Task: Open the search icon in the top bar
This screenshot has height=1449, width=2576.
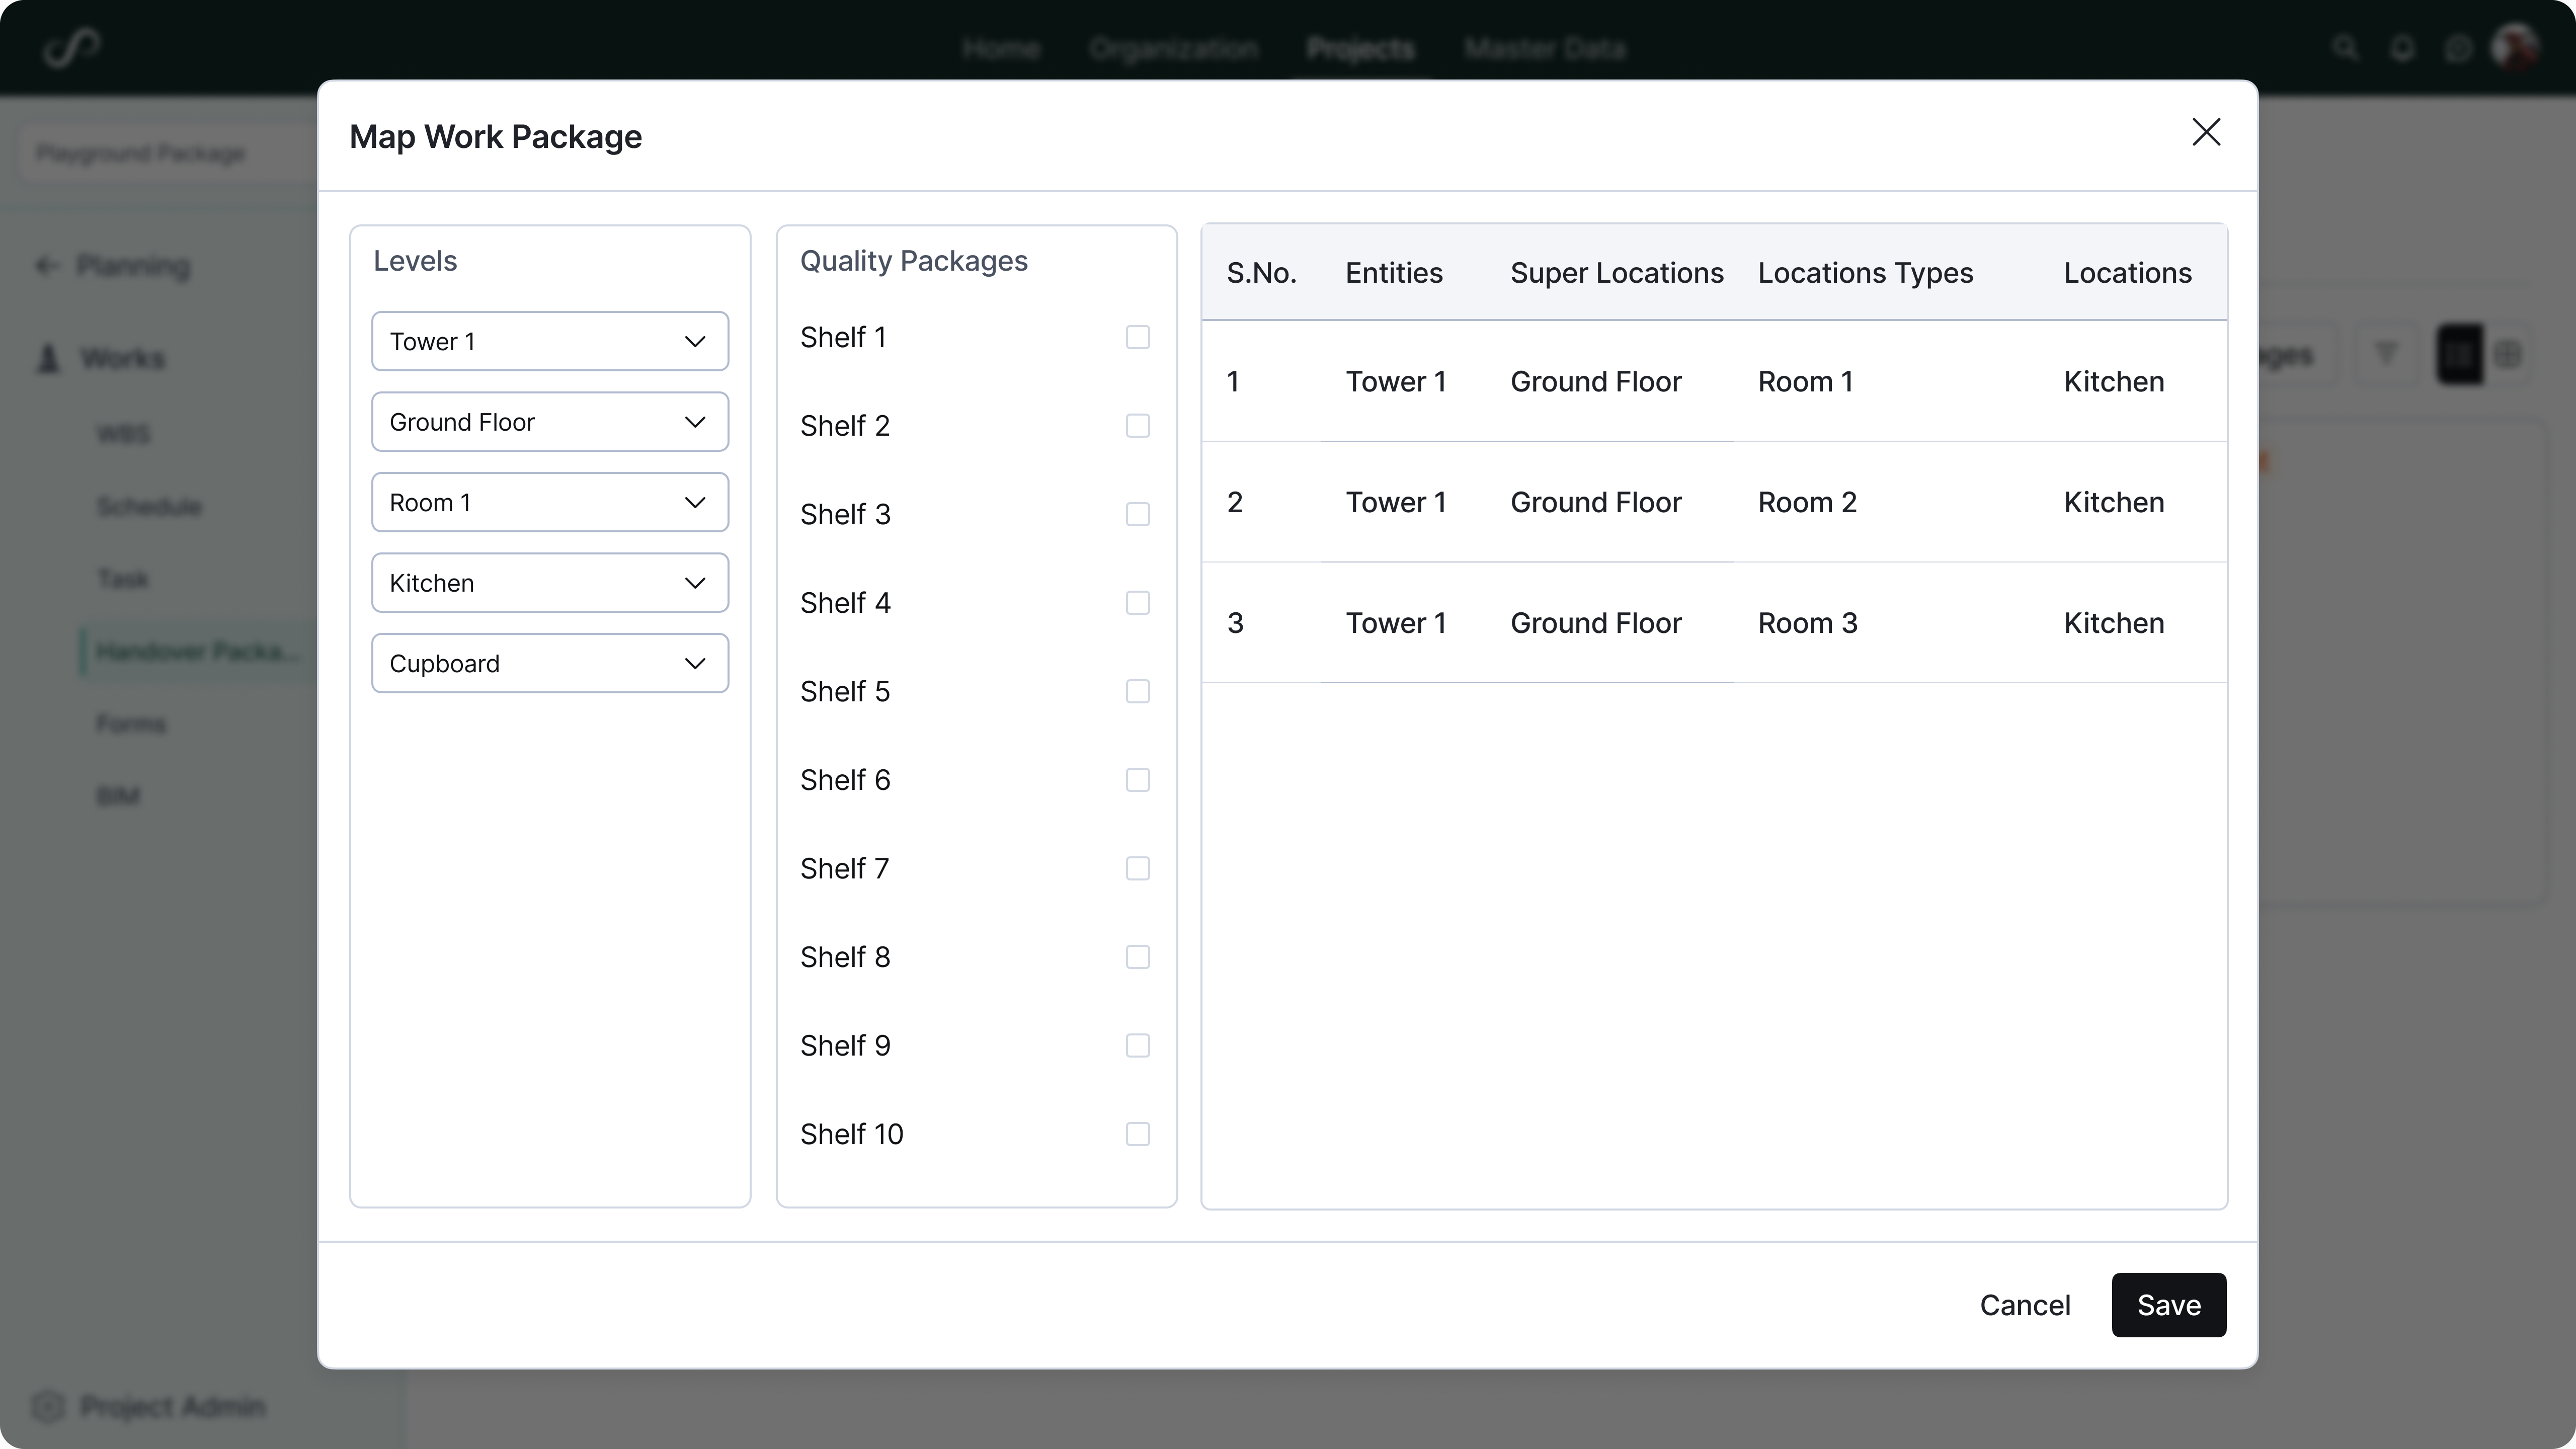Action: point(2345,47)
